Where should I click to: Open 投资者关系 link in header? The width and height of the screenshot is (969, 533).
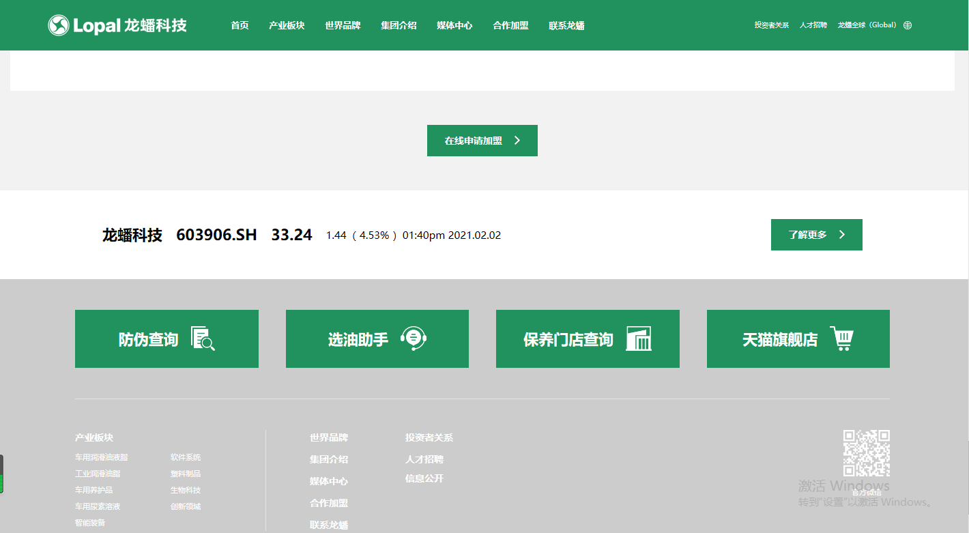point(772,25)
